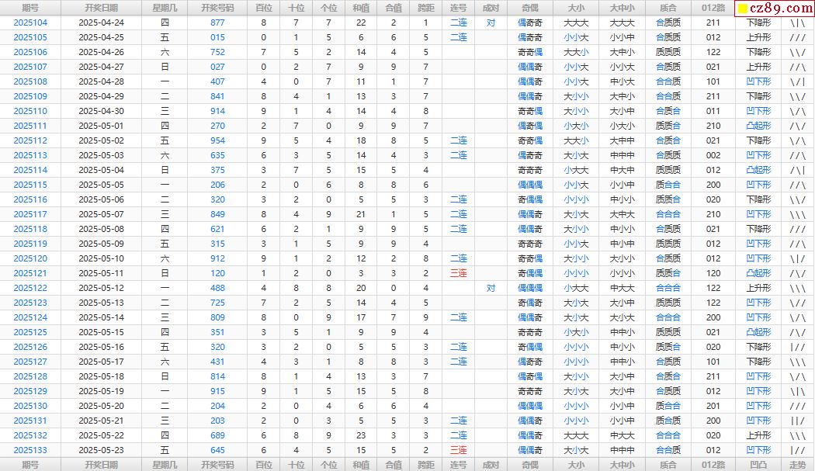Open the period 2025127 link
This screenshot has height=471, width=815.
30,362
